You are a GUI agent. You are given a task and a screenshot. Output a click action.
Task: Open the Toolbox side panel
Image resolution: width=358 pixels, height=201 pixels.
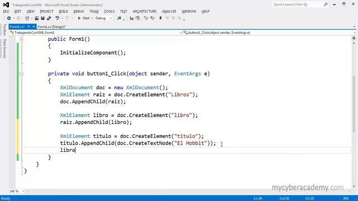click(x=4, y=30)
